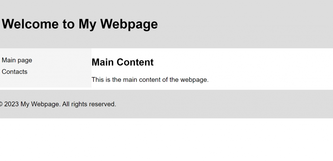Click the blank white area below the footer

166,140
